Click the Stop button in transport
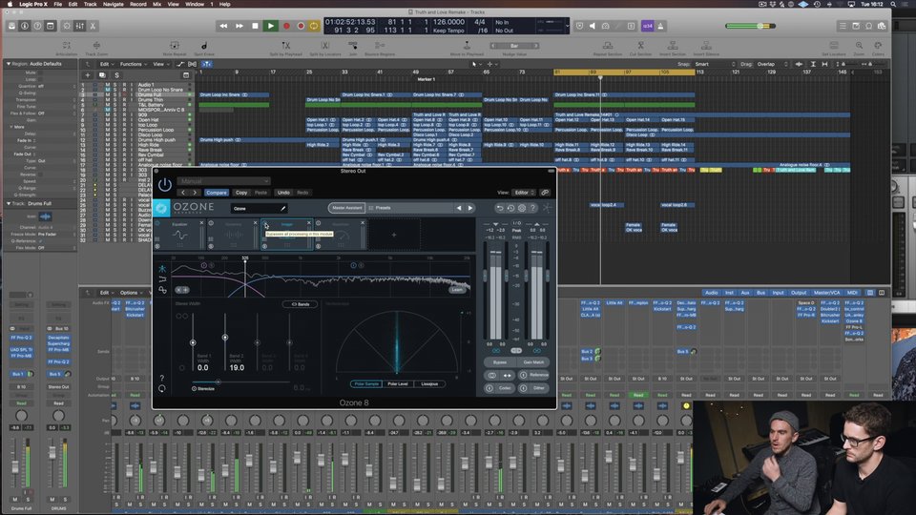The image size is (916, 515). [x=255, y=26]
